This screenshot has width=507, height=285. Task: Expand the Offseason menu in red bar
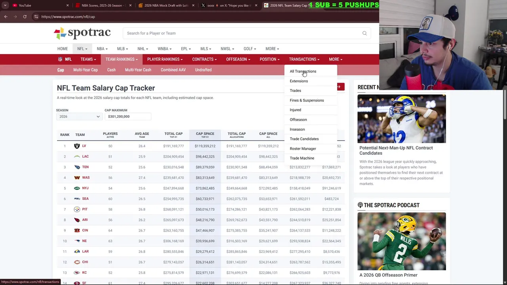click(x=238, y=59)
